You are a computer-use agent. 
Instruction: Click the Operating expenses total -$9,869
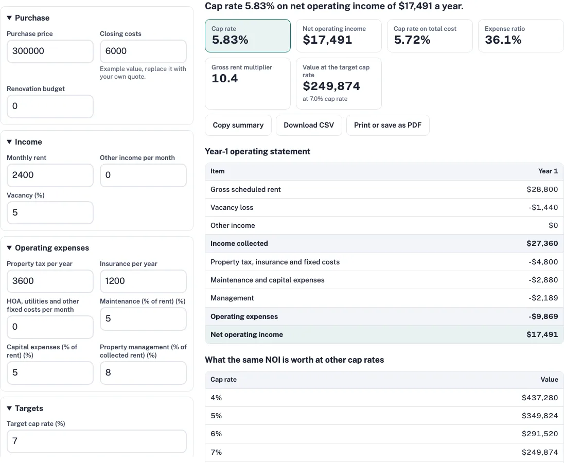pyautogui.click(x=543, y=317)
